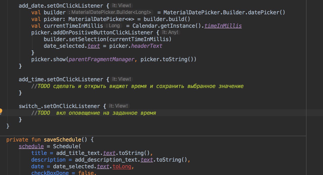The width and height of the screenshot is (323, 175).
Task: Click the 'it: View!' hint after add_date
Action: coord(122,6)
